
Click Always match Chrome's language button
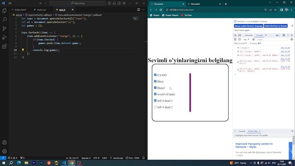coord(248,26)
